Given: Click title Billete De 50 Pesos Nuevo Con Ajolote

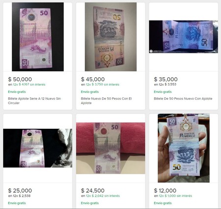Looking at the screenshot, I should tap(183, 98).
